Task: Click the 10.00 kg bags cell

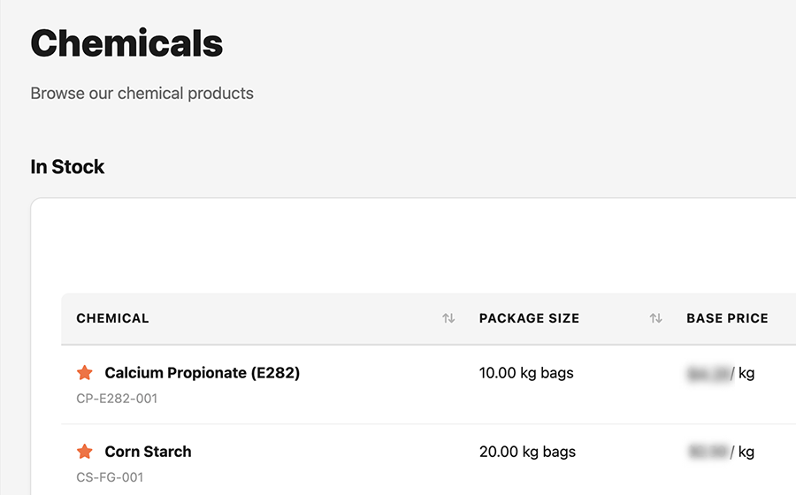Action: click(x=526, y=373)
